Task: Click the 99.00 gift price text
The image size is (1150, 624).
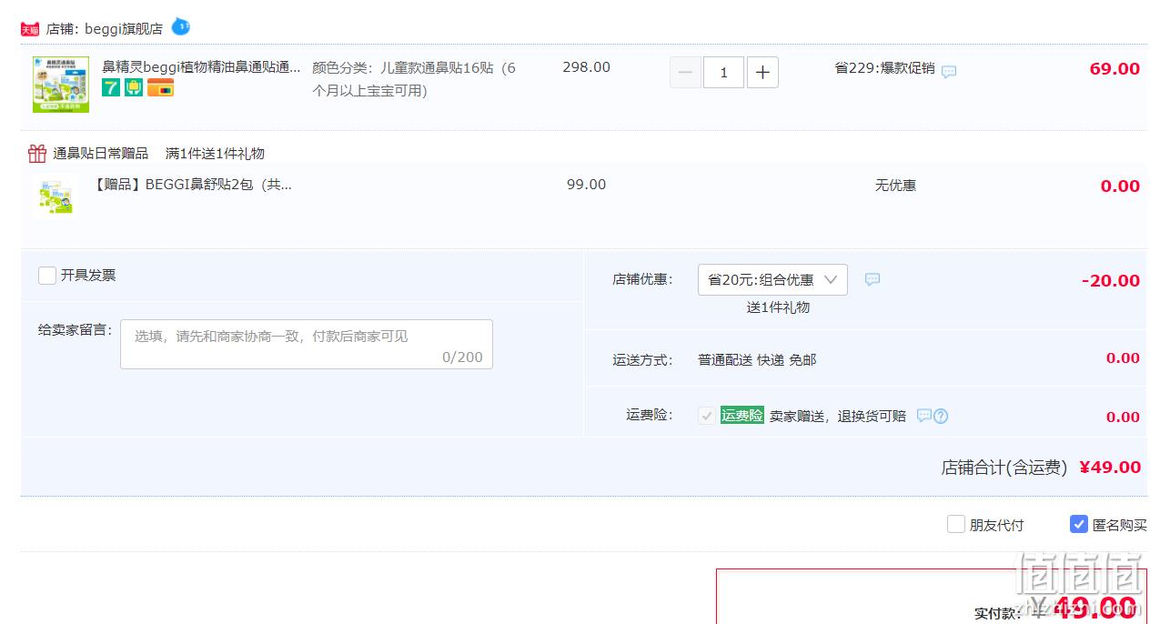Action: pos(586,185)
